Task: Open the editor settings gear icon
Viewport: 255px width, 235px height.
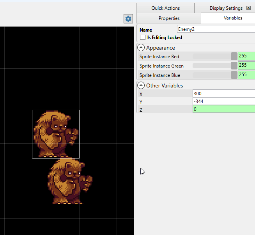Action: (128, 18)
